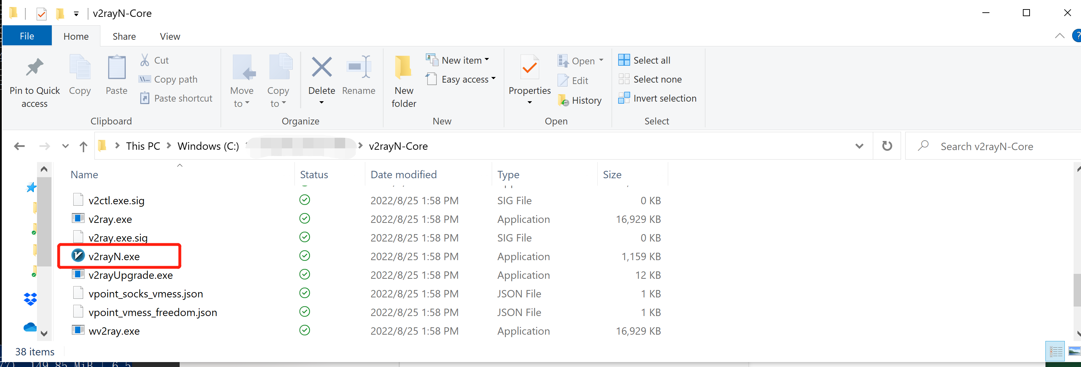Click the Delete X icon
The height and width of the screenshot is (367, 1081).
(322, 67)
